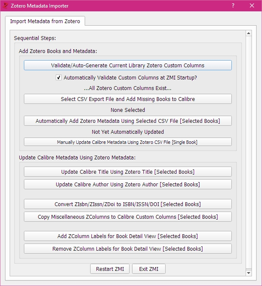Open the help question mark button
Image resolution: width=262 pixels, height=286 pixels.
[233, 5]
